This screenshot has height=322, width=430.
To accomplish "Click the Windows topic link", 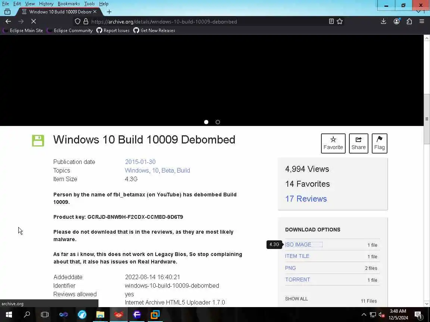I will (x=137, y=170).
